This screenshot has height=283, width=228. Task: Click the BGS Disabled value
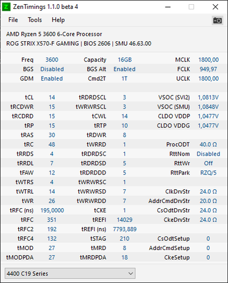(x=52, y=69)
